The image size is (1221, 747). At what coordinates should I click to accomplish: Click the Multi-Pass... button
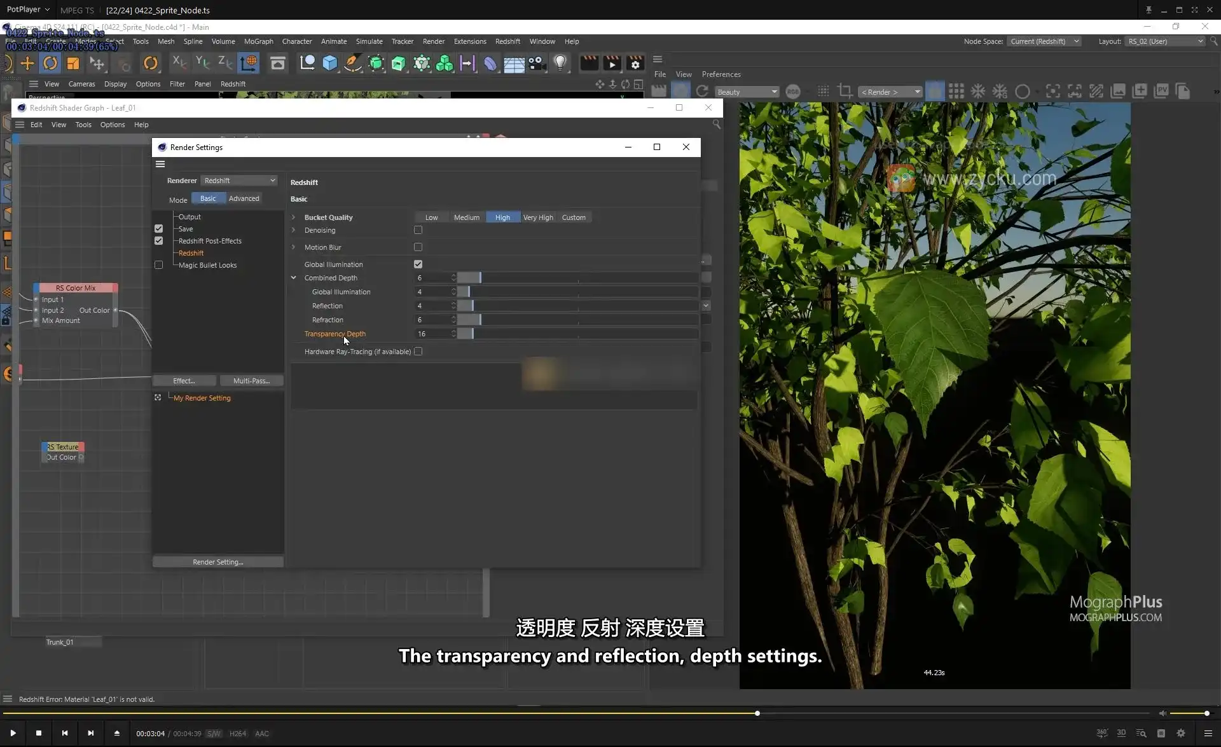pos(252,380)
